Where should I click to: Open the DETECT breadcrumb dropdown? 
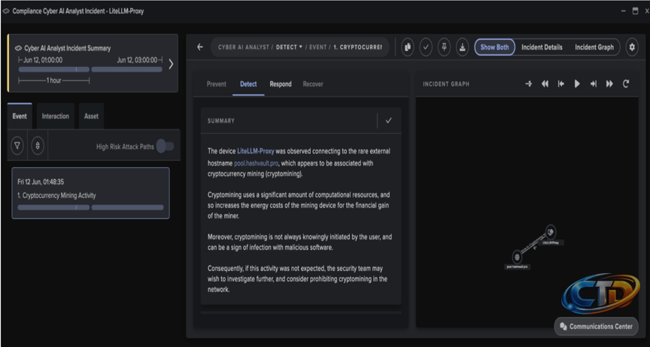(x=290, y=47)
